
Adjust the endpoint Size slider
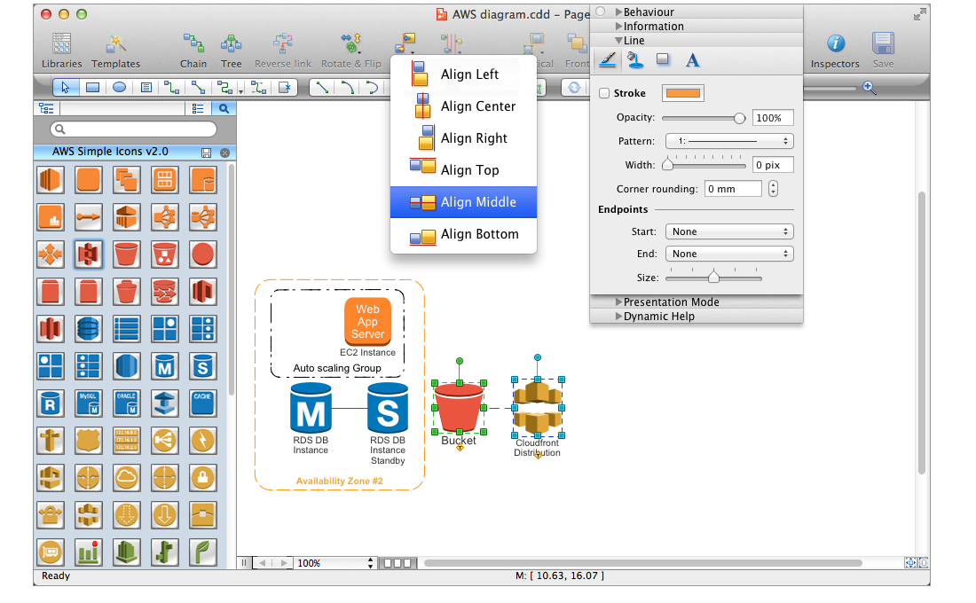[714, 278]
